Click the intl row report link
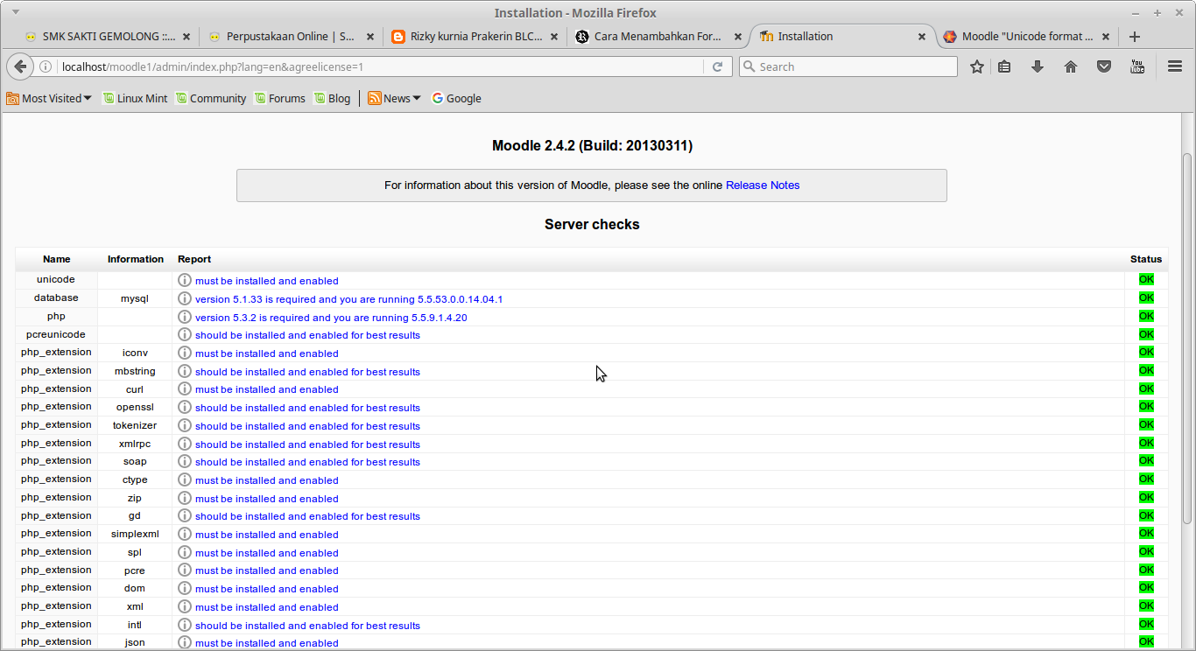The width and height of the screenshot is (1196, 651). click(307, 626)
